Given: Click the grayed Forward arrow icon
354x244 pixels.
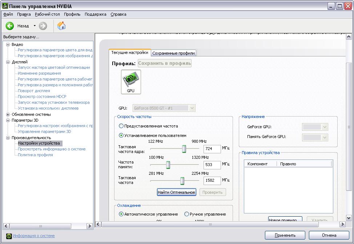Looking at the screenshot, I should click(x=43, y=26).
